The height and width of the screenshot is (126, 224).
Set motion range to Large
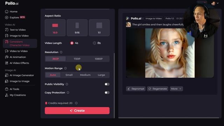(101, 75)
